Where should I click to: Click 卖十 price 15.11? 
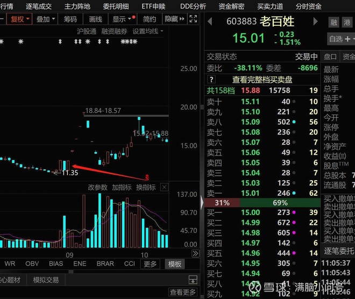click(x=250, y=102)
